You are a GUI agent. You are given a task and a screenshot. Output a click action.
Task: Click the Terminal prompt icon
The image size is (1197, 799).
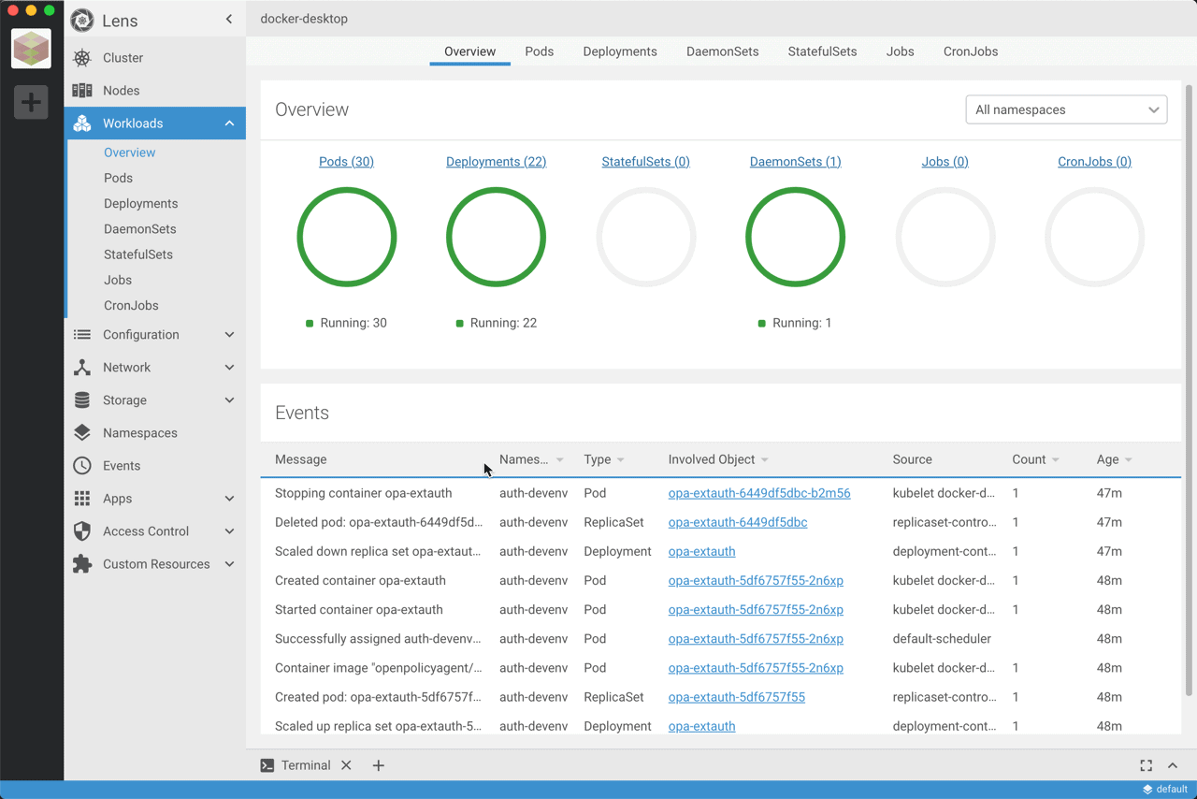267,765
